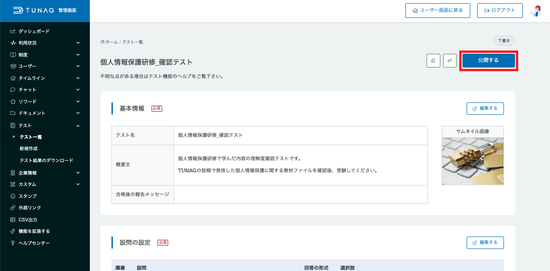Expand the チャット menu chevron
This screenshot has width=550, height=271.
click(78, 90)
